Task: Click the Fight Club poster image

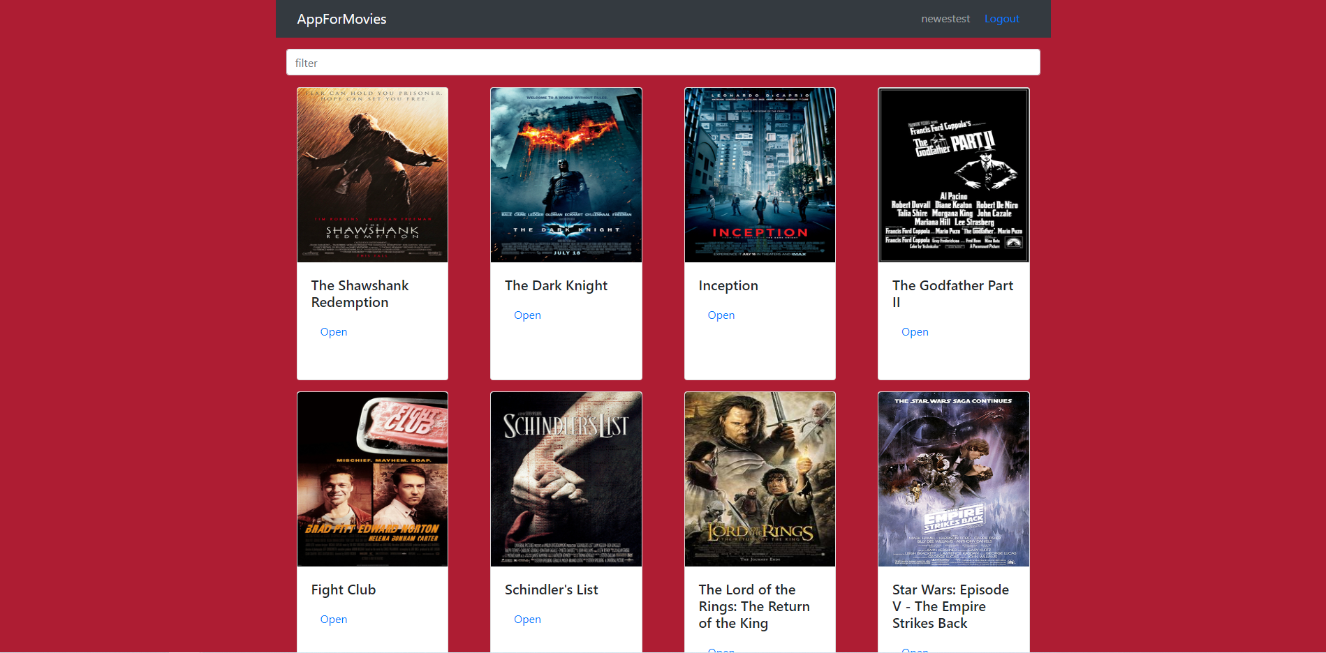Action: point(372,479)
